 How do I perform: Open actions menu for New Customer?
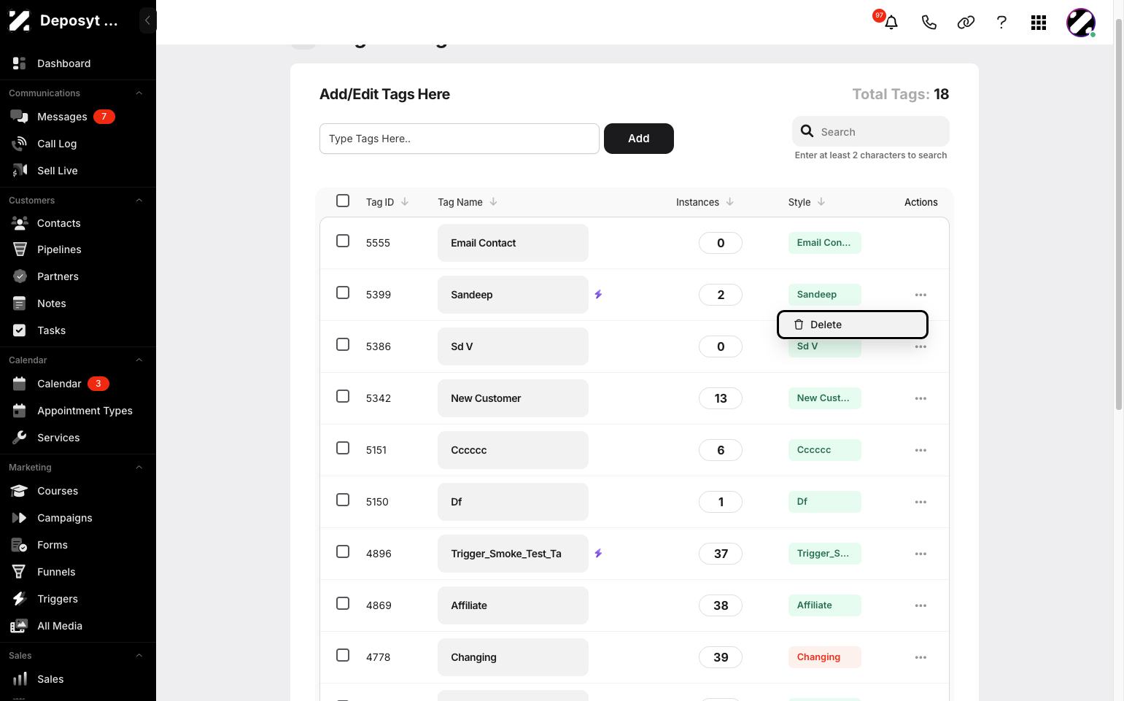(x=920, y=398)
